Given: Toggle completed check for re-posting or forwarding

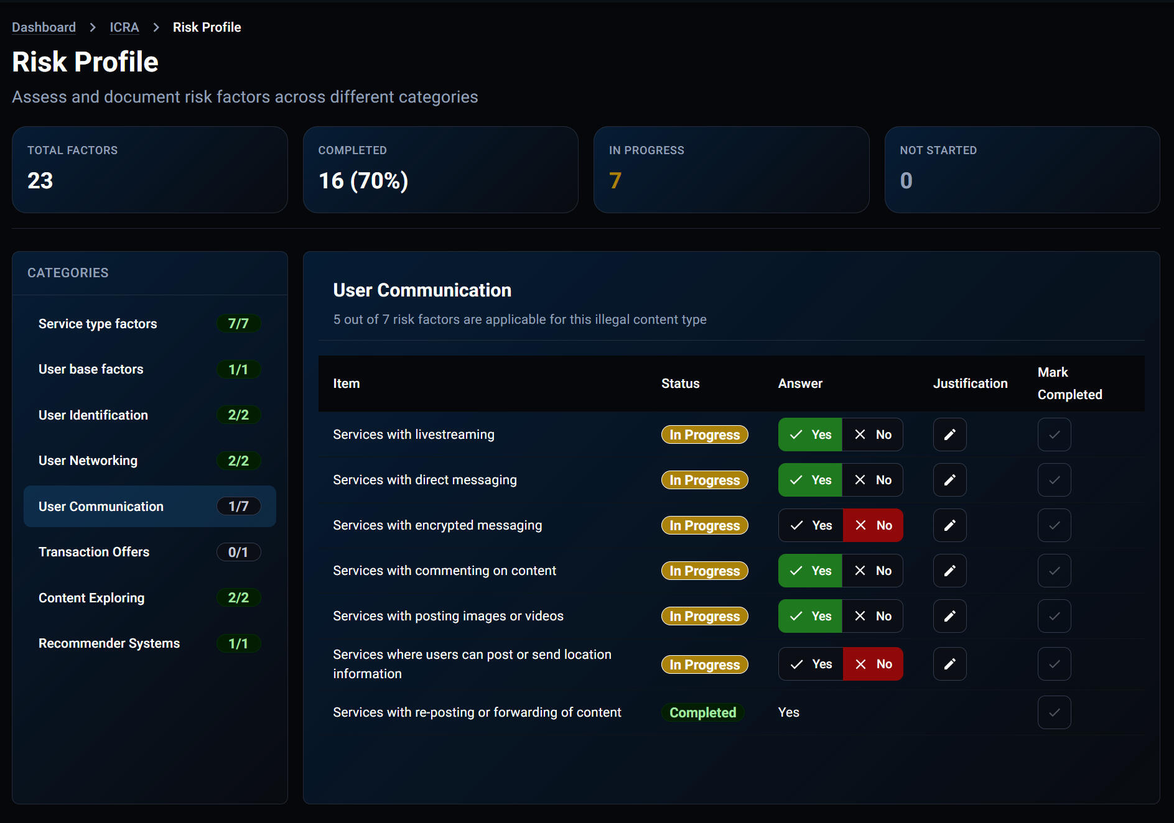Looking at the screenshot, I should 1054,712.
